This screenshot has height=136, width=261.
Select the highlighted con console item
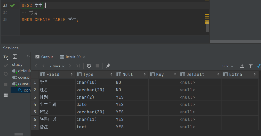[21, 90]
